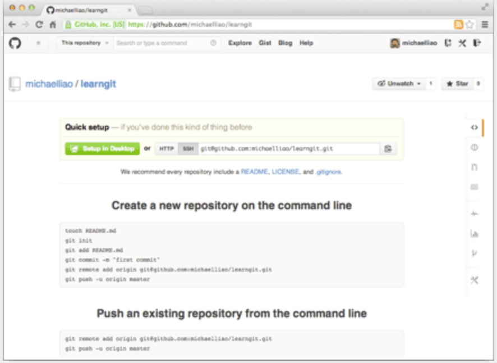497x363 pixels.
Task: Toggle fullscreen with window expand arrows
Action: click(485, 7)
